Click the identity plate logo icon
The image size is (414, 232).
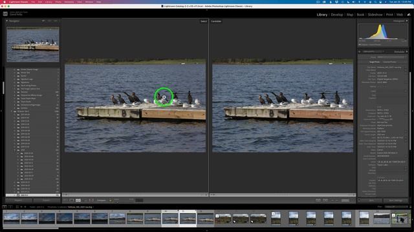(5, 14)
